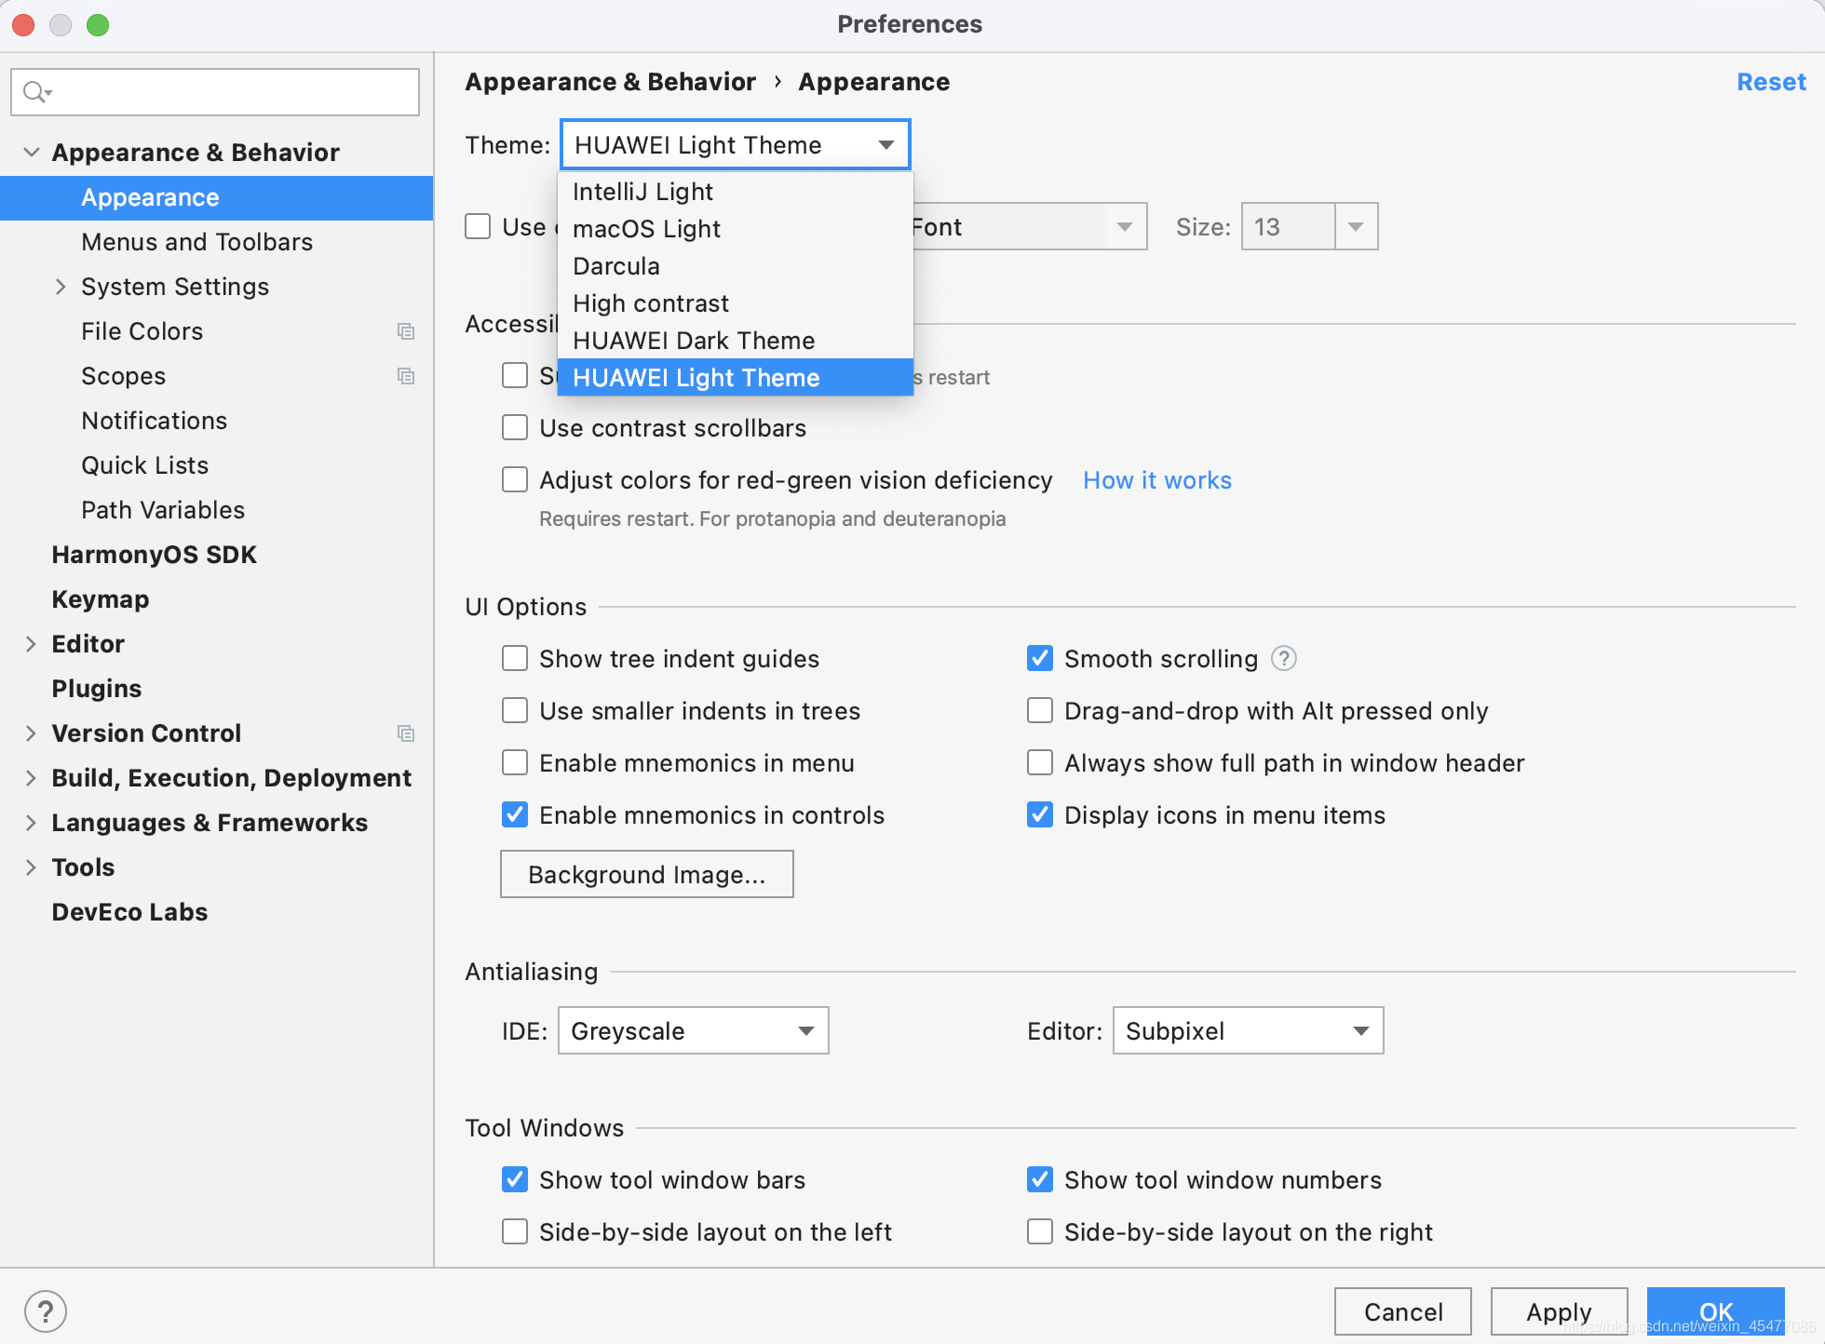
Task: Expand the Version Control section
Action: [x=31, y=732]
